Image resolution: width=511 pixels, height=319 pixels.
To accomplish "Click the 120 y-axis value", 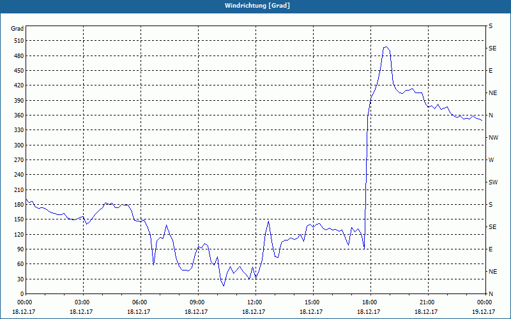I will point(19,234).
